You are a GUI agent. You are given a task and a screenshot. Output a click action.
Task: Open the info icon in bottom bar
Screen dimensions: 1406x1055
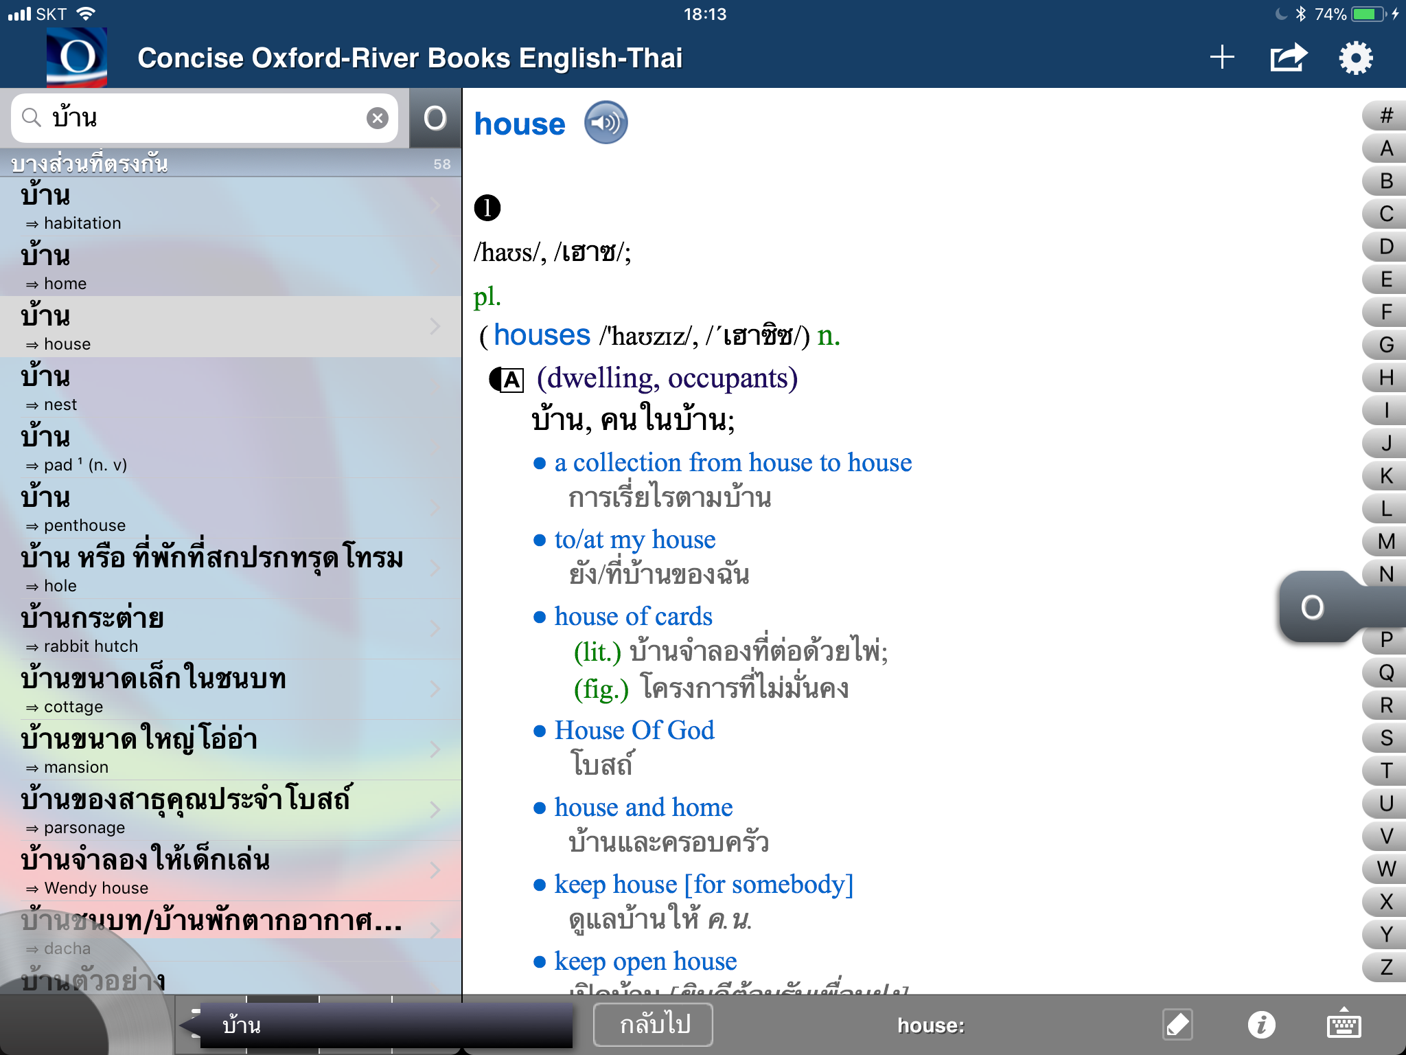point(1261,1025)
